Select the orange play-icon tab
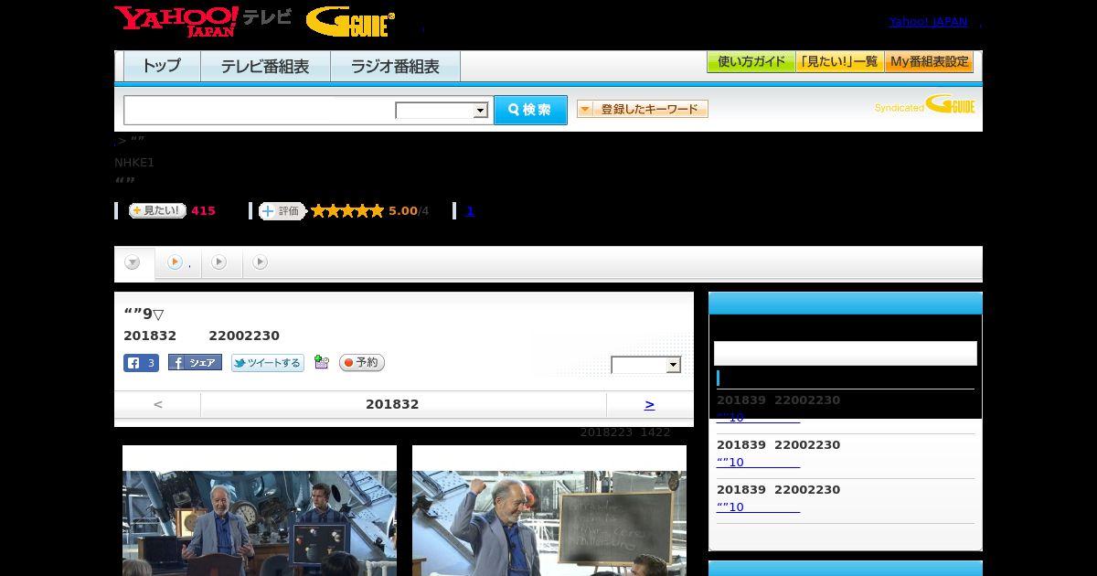Image resolution: width=1097 pixels, height=576 pixels. [x=175, y=262]
